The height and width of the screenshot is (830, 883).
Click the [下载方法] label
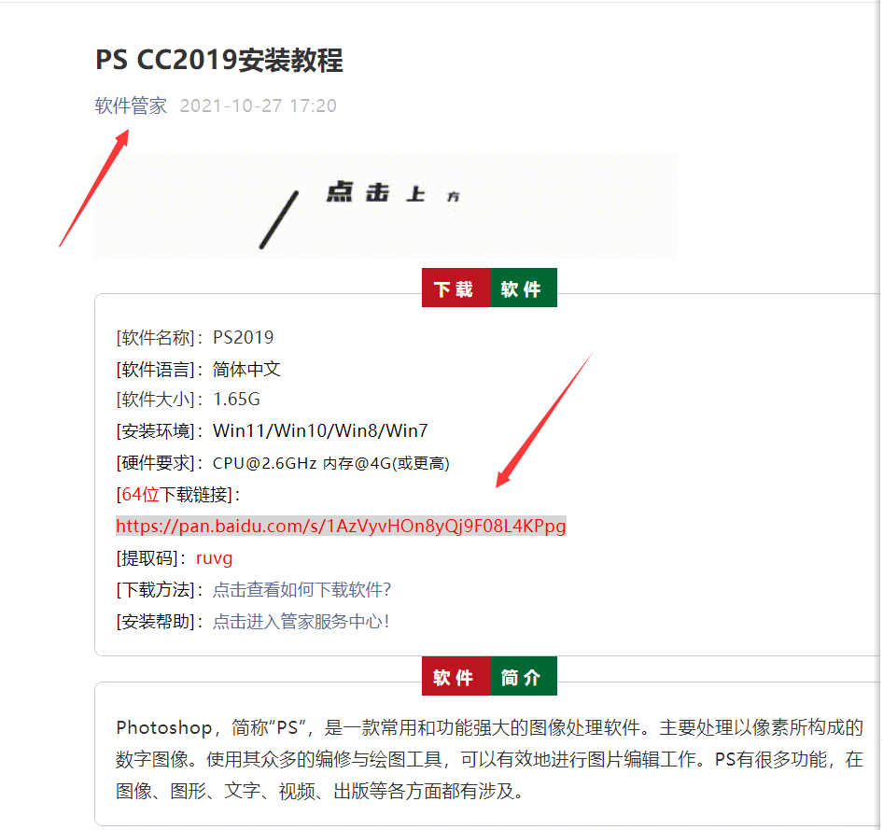pyautogui.click(x=160, y=589)
